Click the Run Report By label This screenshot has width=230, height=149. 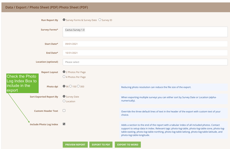tap(49, 20)
